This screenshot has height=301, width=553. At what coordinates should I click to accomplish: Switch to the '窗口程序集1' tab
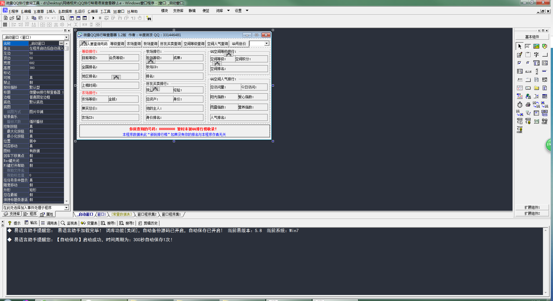click(171, 214)
